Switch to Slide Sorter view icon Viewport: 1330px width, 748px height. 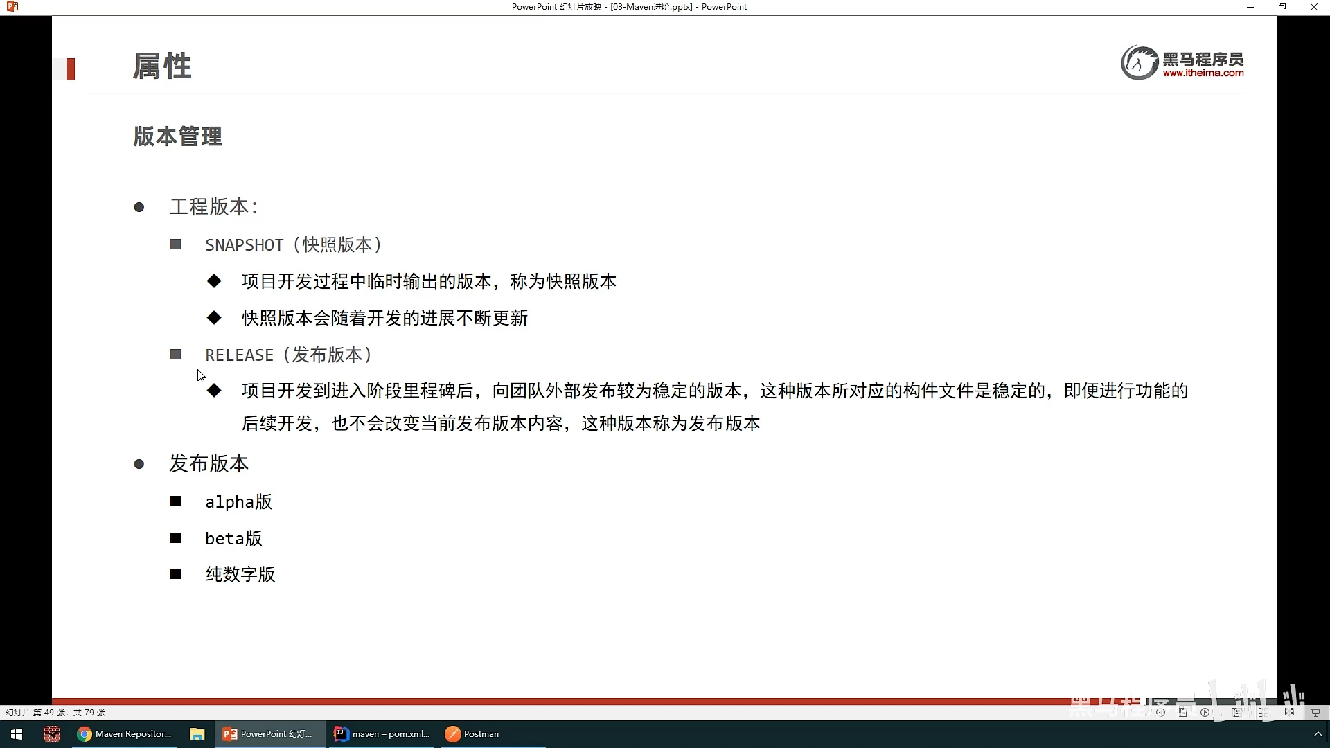(x=1263, y=712)
